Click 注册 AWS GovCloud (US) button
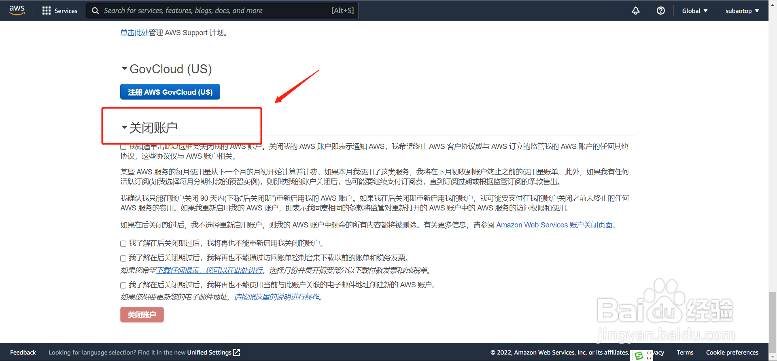777x361 pixels. click(x=170, y=92)
